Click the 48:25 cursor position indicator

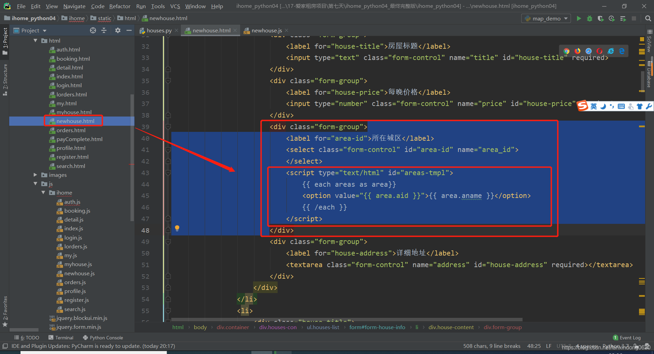(534, 346)
